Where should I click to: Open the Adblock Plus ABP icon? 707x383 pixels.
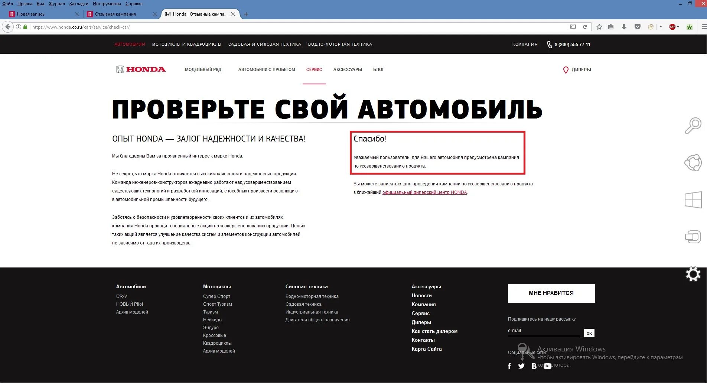click(x=672, y=27)
